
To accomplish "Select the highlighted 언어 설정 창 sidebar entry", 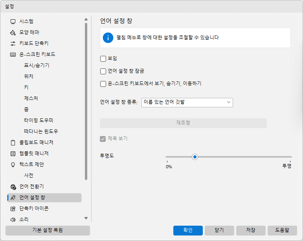I will coord(44,198).
